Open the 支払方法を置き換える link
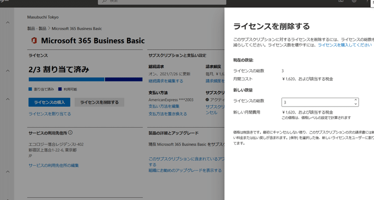 168,114
